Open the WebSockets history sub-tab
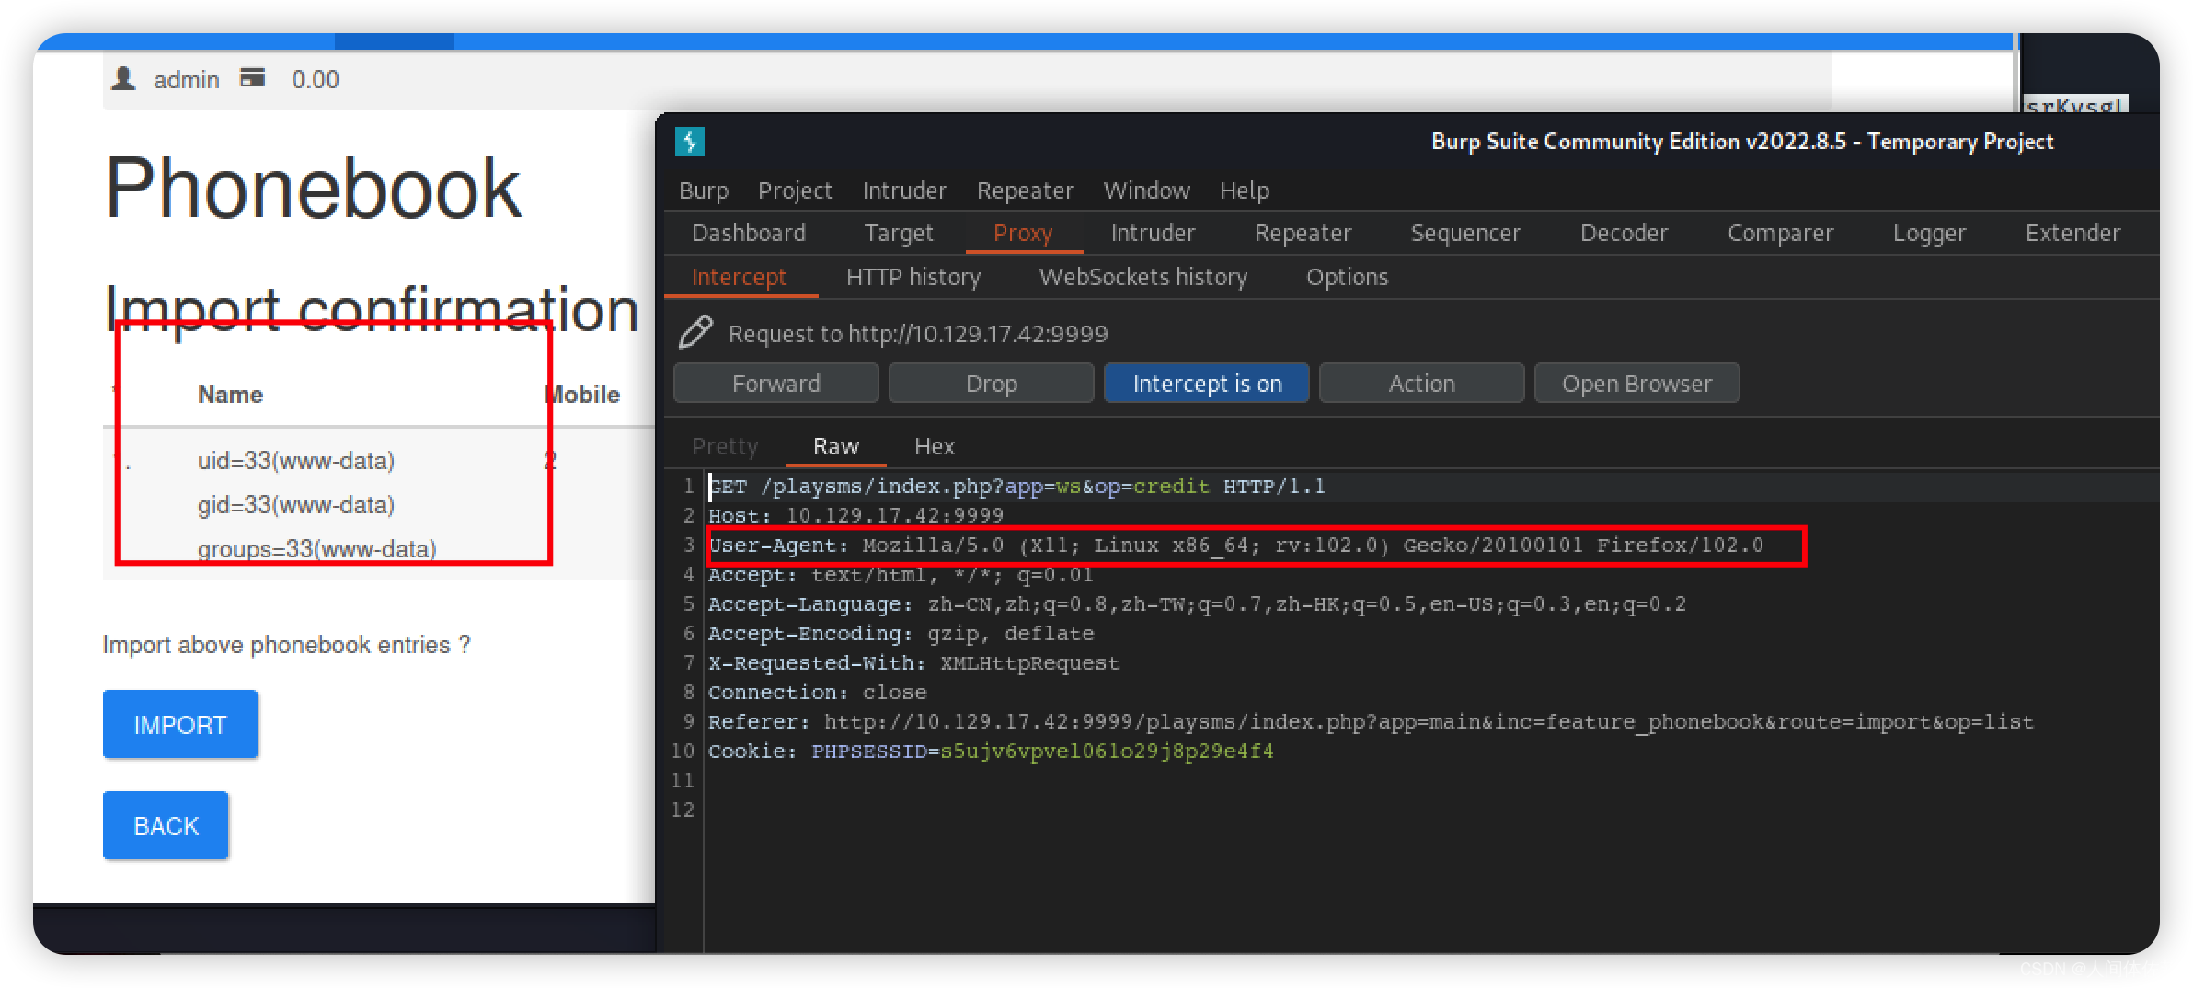 coord(1143,277)
